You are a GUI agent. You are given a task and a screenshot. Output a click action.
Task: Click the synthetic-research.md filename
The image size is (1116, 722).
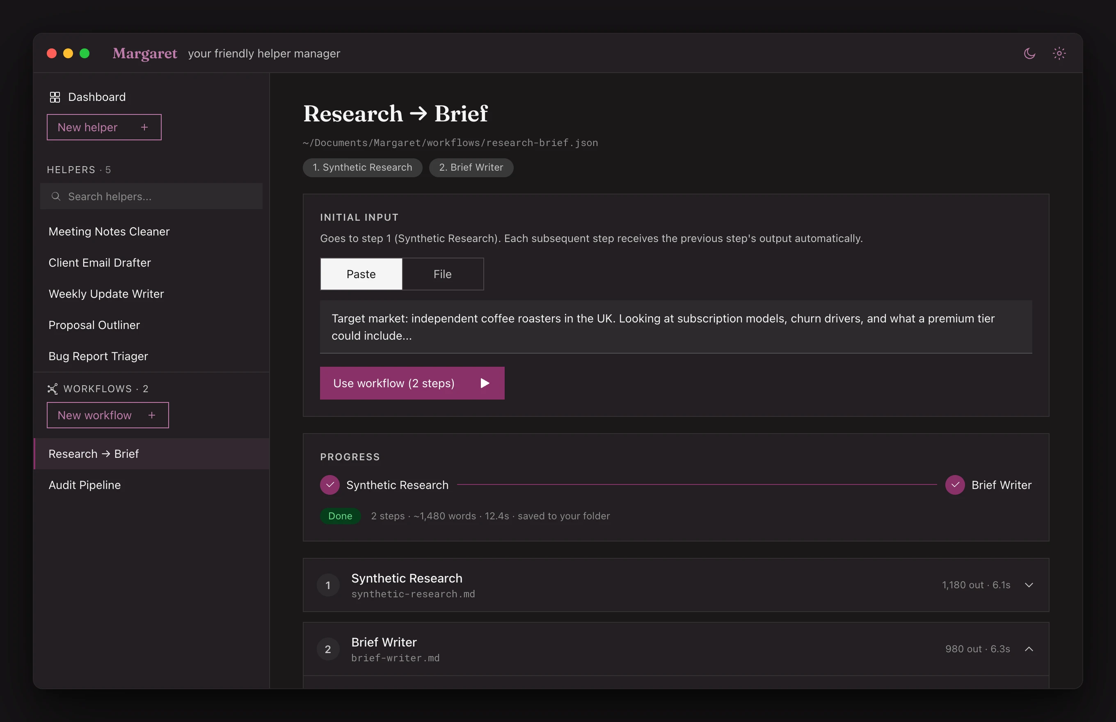413,594
